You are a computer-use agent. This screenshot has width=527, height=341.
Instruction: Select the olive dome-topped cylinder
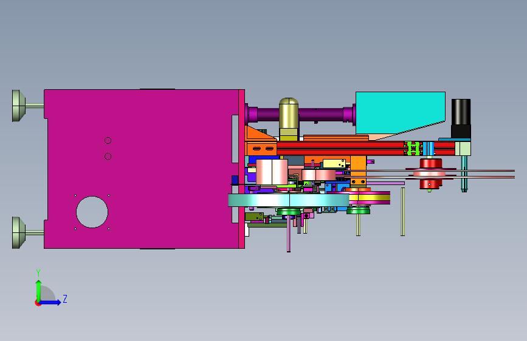click(x=289, y=119)
